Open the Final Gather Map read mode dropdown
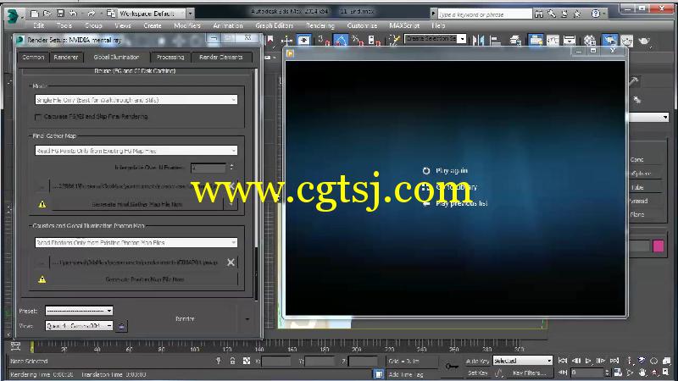 point(136,151)
